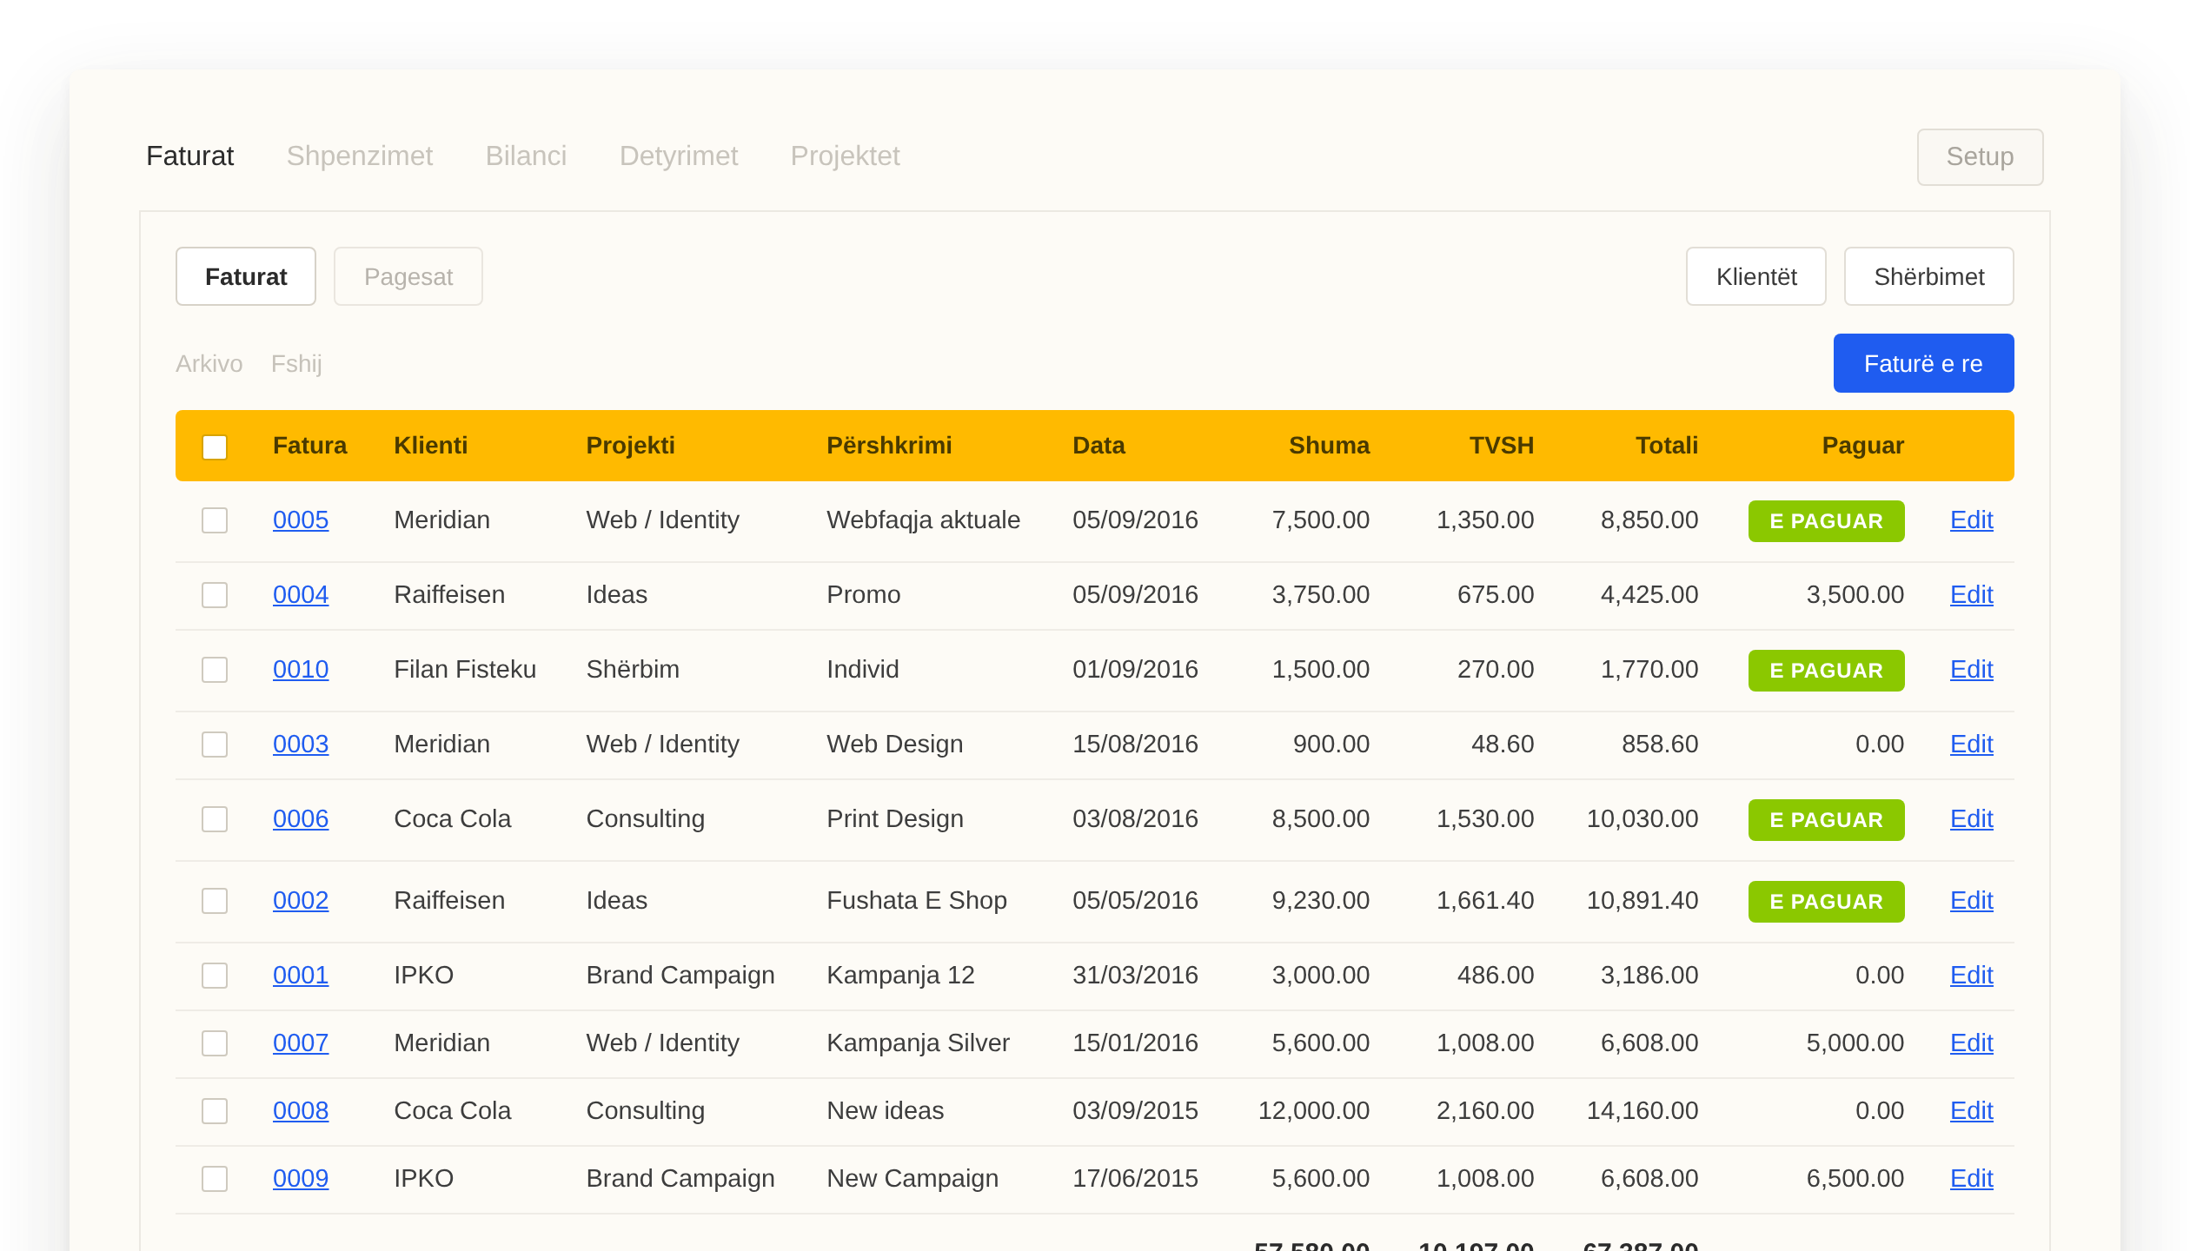This screenshot has height=1251, width=2190.
Task: Click the Paguar column header
Action: tap(1862, 446)
